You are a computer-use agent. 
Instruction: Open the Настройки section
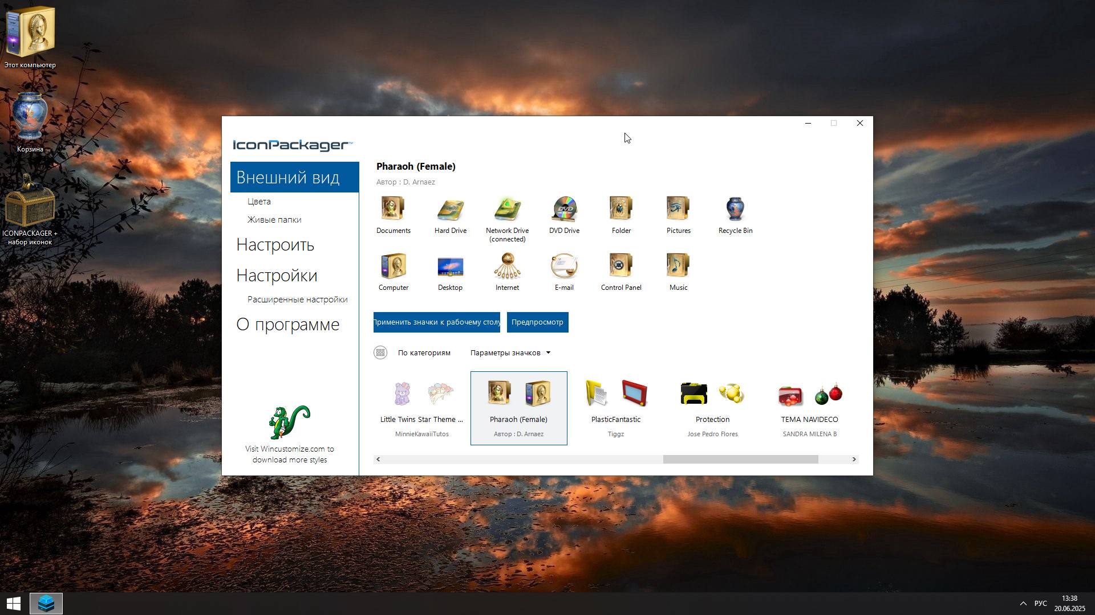point(277,275)
